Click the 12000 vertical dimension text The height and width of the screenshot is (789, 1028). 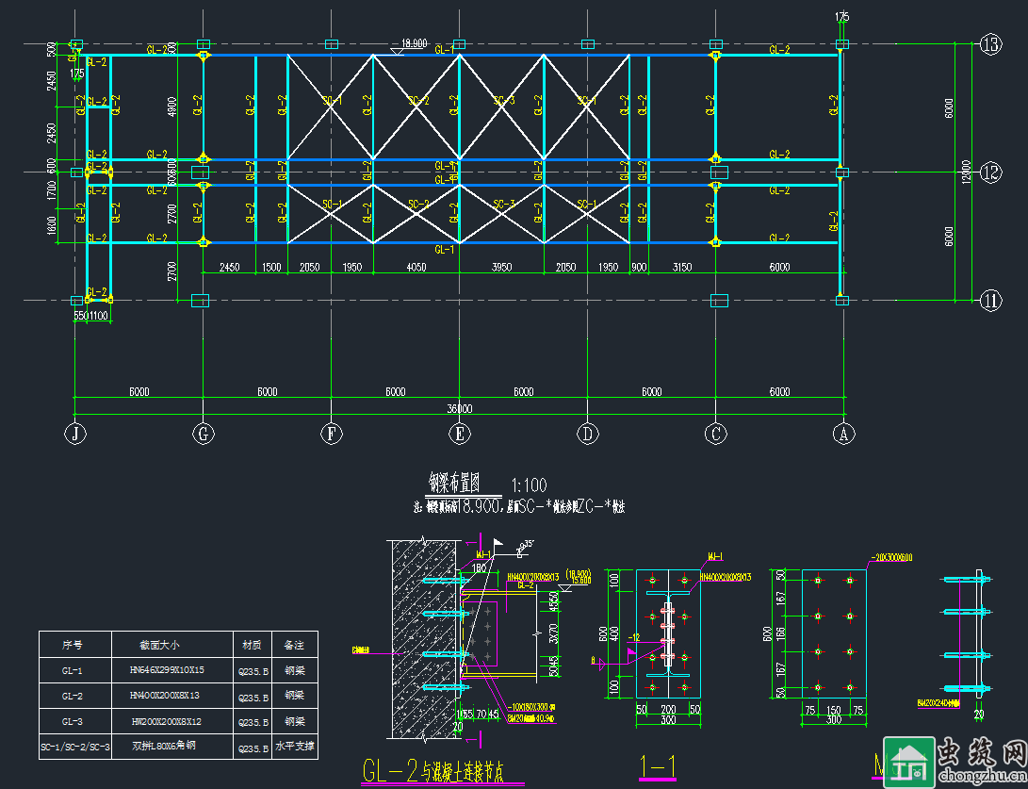(966, 173)
